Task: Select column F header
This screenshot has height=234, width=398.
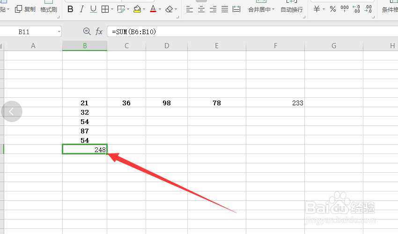Action: [275, 46]
